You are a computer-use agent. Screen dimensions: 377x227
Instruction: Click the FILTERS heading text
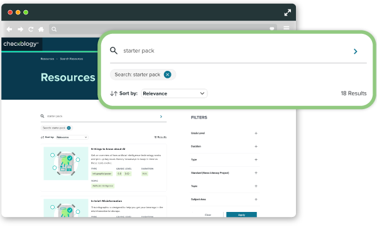point(199,118)
